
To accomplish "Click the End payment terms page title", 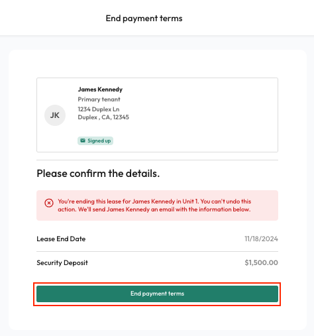I will click(144, 19).
